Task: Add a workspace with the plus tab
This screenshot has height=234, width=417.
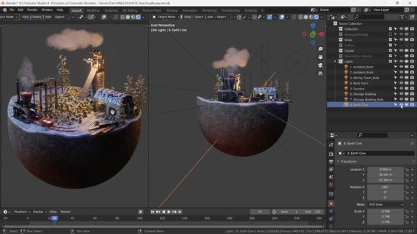Action: 262,10
